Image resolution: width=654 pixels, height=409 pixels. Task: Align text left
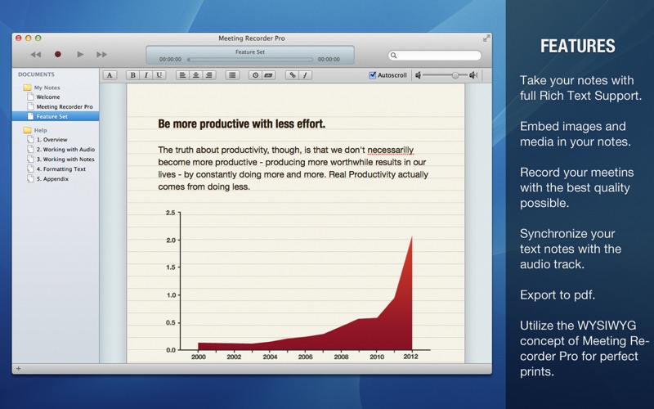click(x=182, y=75)
